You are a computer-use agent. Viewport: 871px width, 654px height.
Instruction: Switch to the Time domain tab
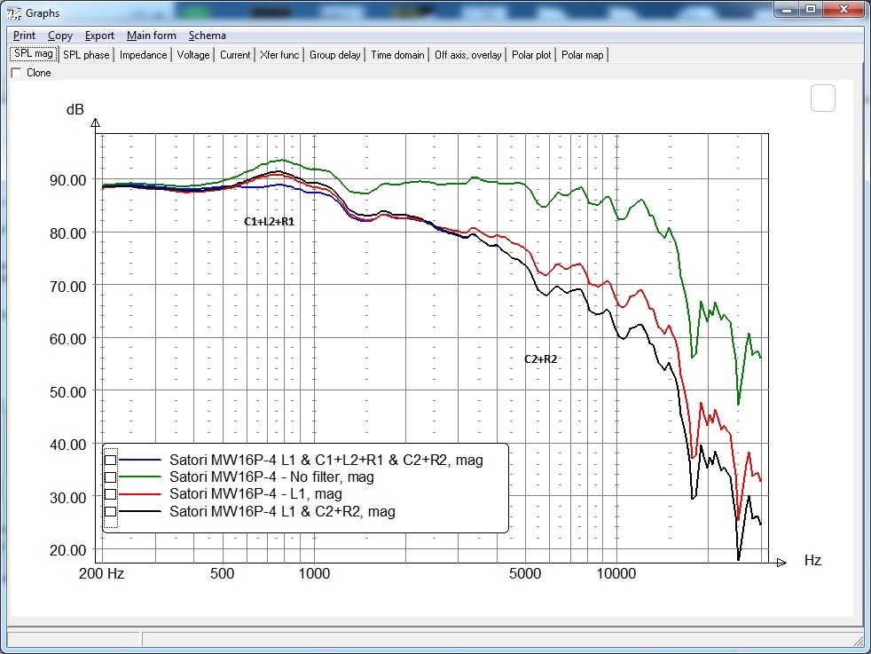[397, 54]
